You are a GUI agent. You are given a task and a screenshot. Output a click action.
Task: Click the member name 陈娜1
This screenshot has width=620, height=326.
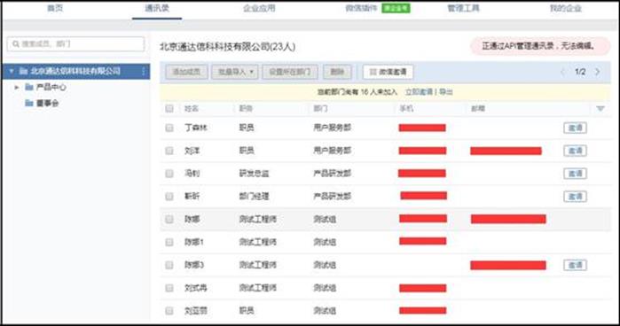pyautogui.click(x=193, y=242)
